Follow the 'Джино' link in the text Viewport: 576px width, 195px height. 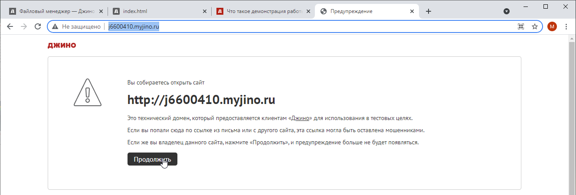[x=300, y=118]
